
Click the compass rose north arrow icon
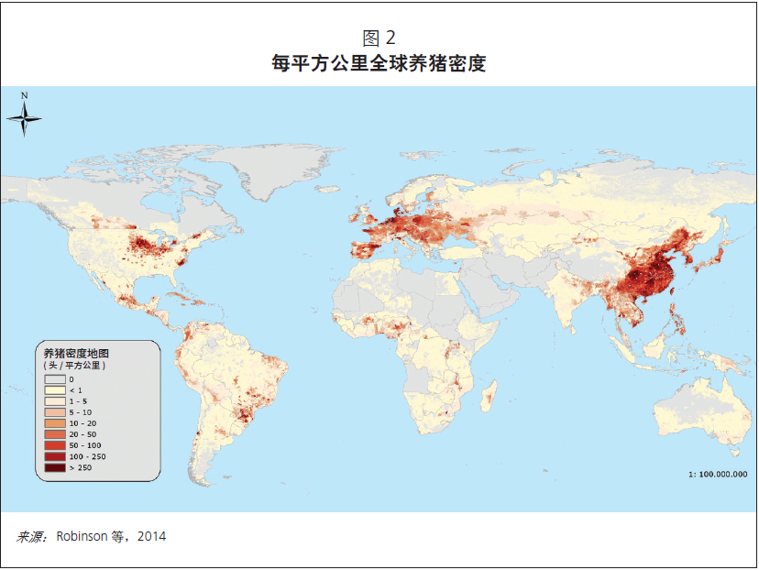pyautogui.click(x=26, y=115)
